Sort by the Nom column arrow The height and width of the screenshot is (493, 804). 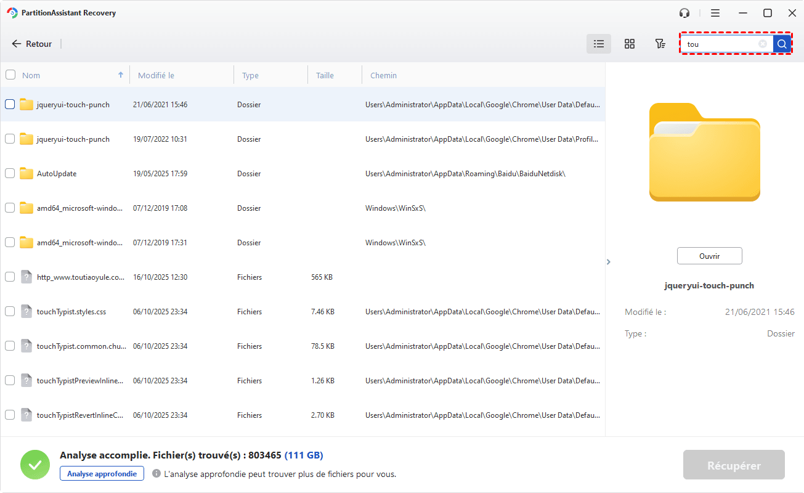tap(121, 75)
